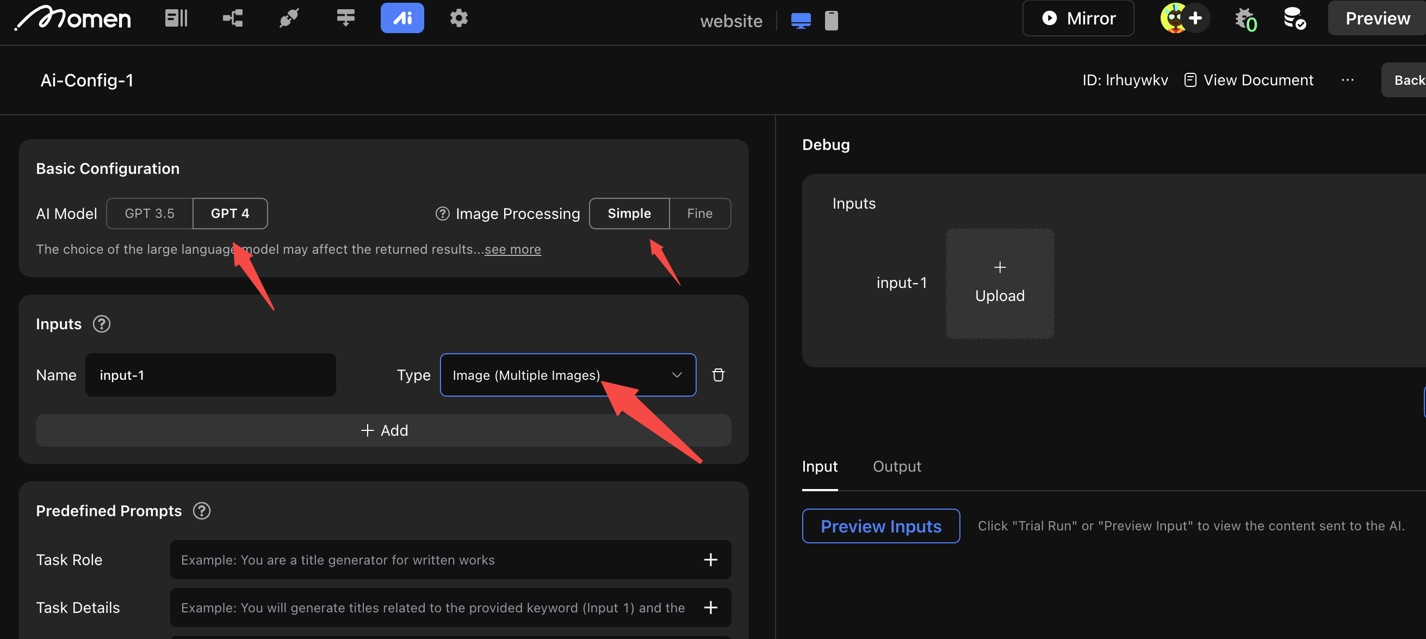Select the GPT 3.5 model option

[150, 213]
